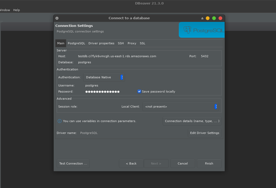
Task: Click the Finish button
Action: pyautogui.click(x=209, y=163)
